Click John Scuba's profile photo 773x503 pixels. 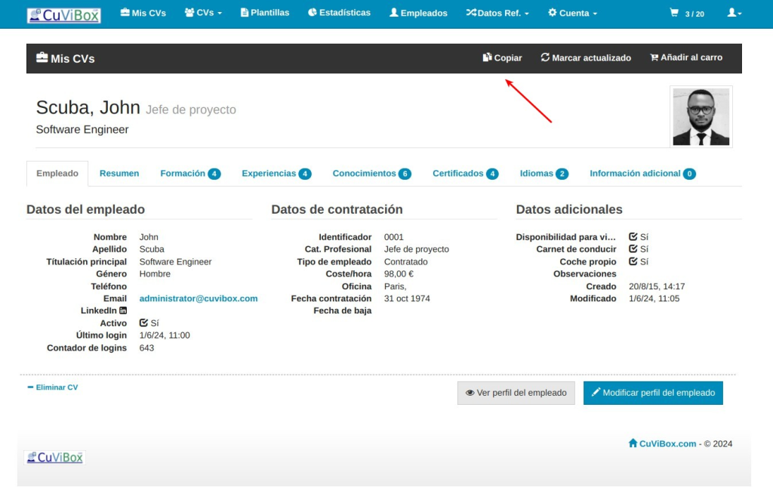point(701,116)
